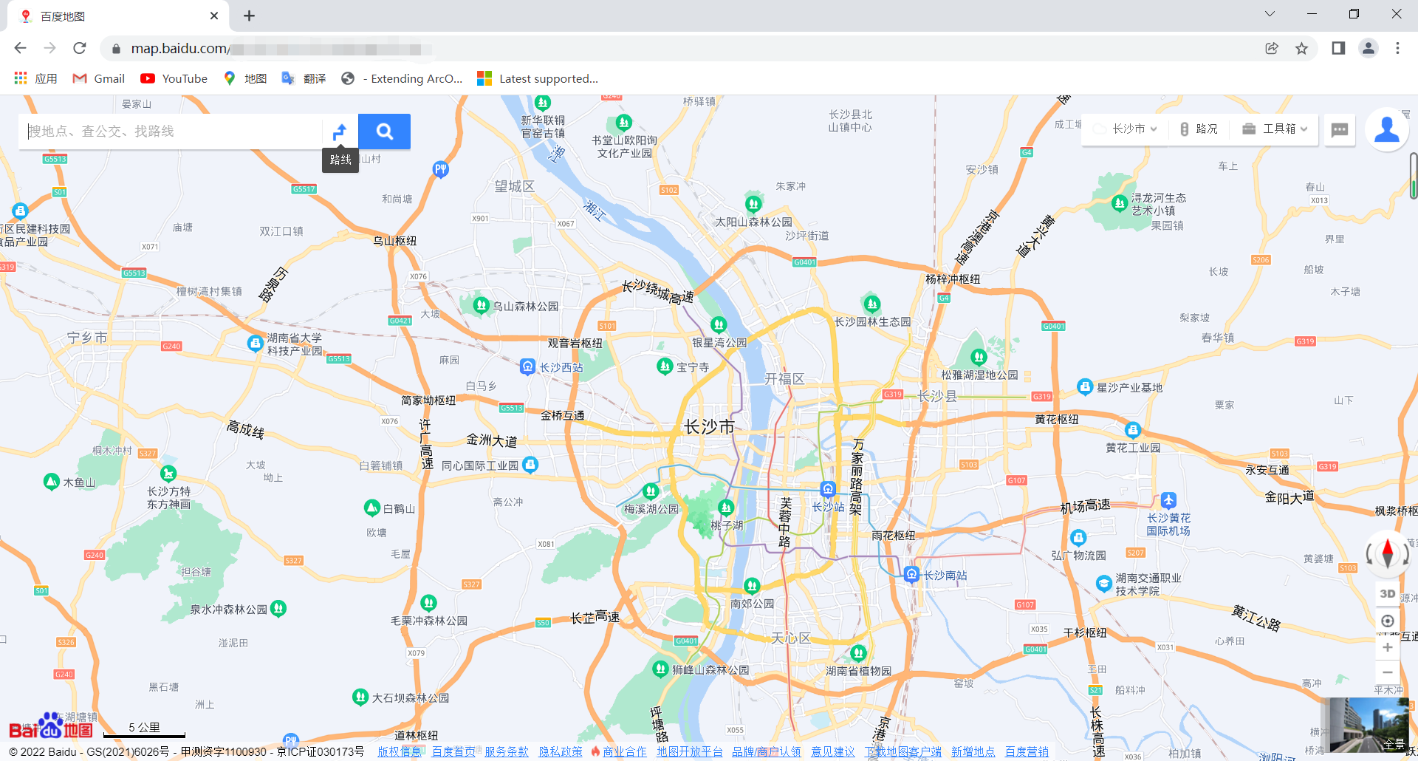The width and height of the screenshot is (1418, 761).
Task: Click the 下载地图客户端 link
Action: tap(902, 751)
